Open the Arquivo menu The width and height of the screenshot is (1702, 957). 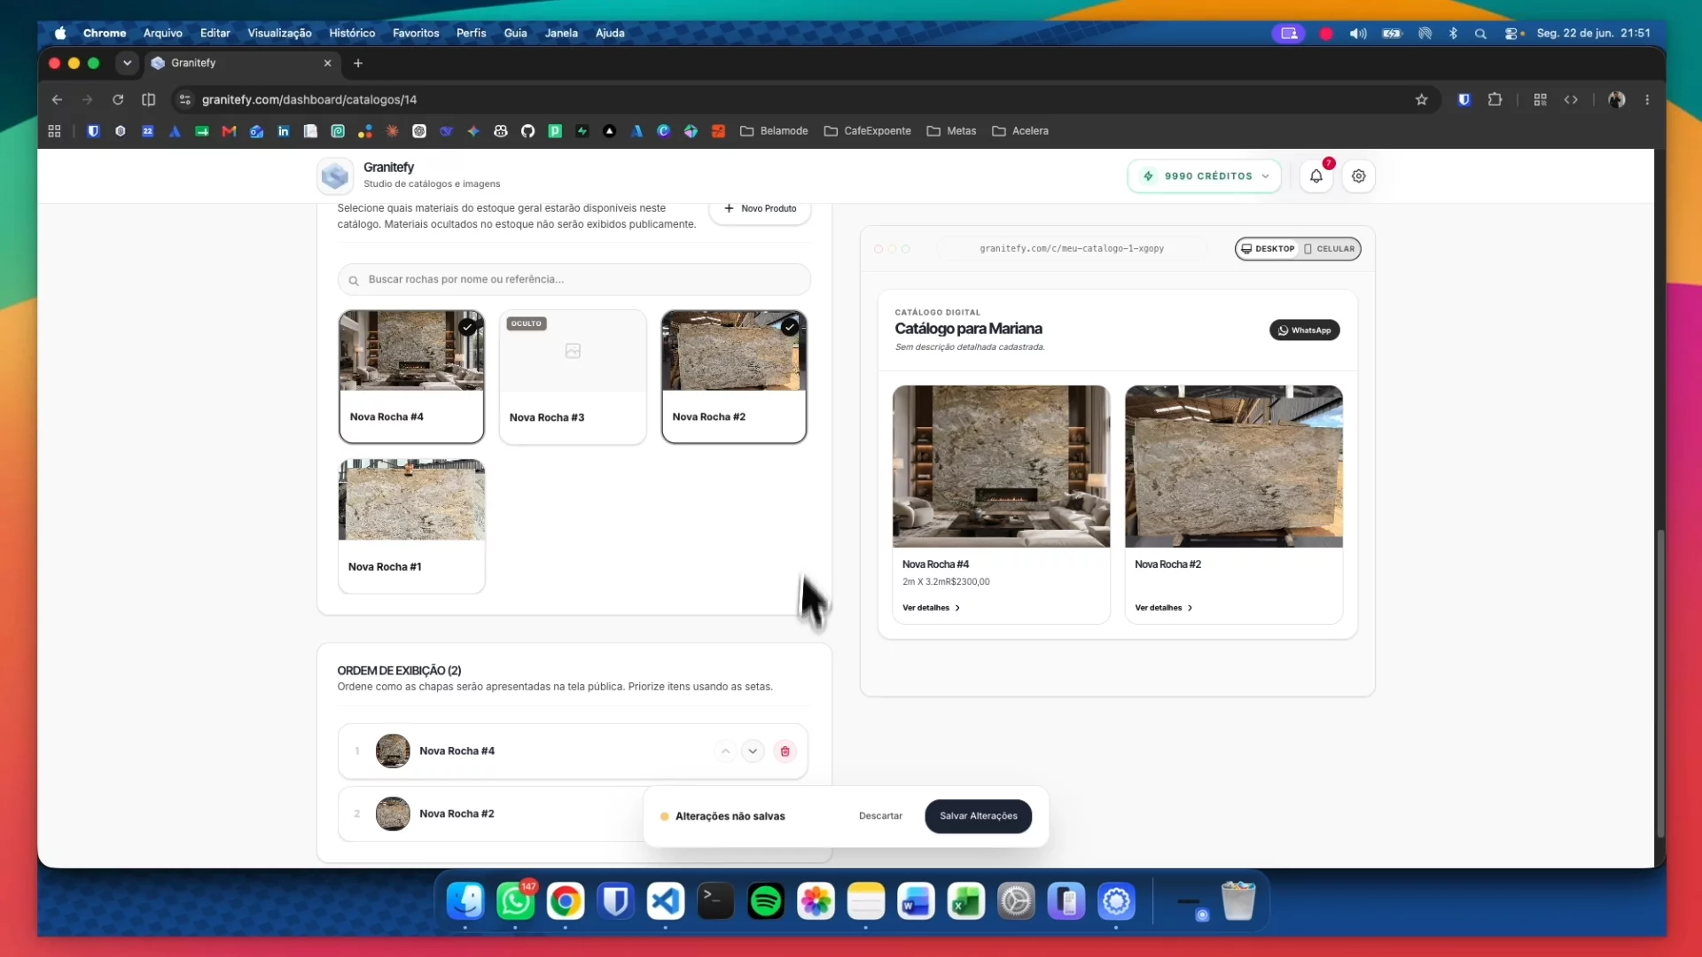coord(163,34)
